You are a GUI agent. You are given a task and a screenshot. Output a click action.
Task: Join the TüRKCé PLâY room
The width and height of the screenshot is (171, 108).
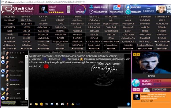[9, 17]
